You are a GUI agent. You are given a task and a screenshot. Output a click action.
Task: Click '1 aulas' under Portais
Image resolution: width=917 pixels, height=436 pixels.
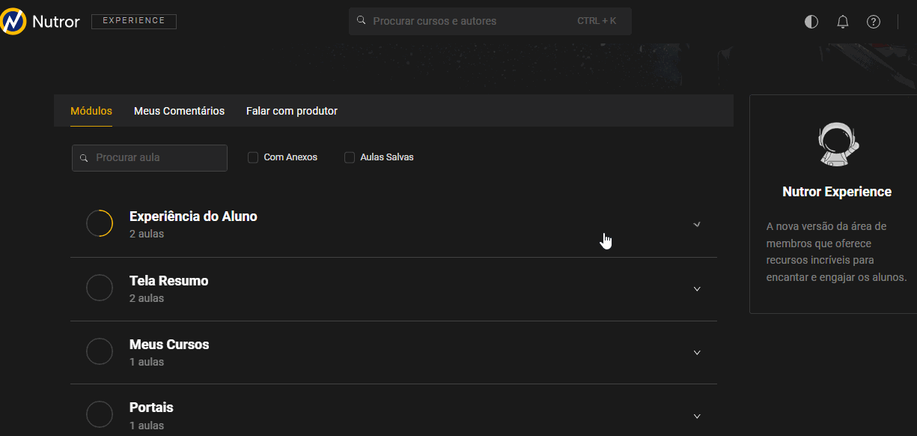(x=147, y=426)
